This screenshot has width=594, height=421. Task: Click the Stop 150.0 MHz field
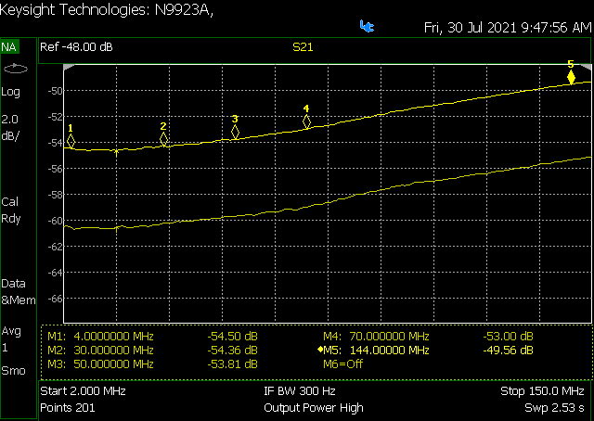[542, 391]
